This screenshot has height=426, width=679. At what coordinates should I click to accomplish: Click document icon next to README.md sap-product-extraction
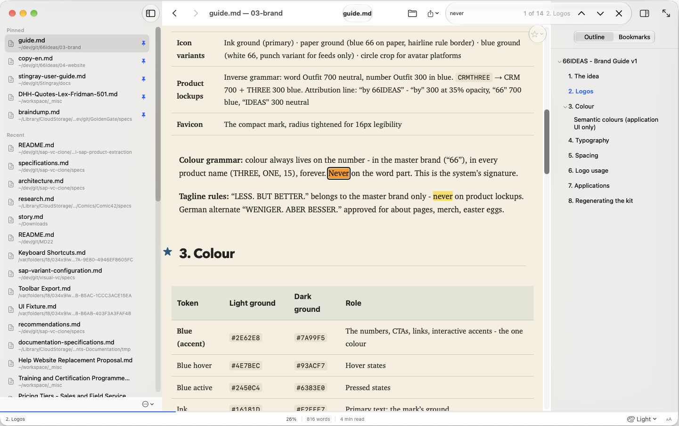click(x=11, y=148)
